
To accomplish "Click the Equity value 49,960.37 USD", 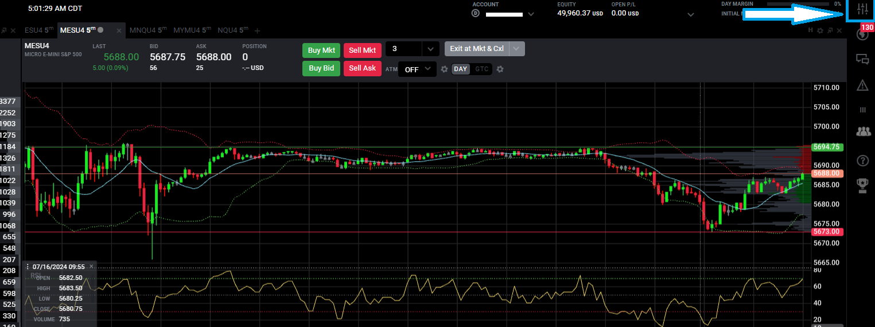I will click(580, 13).
